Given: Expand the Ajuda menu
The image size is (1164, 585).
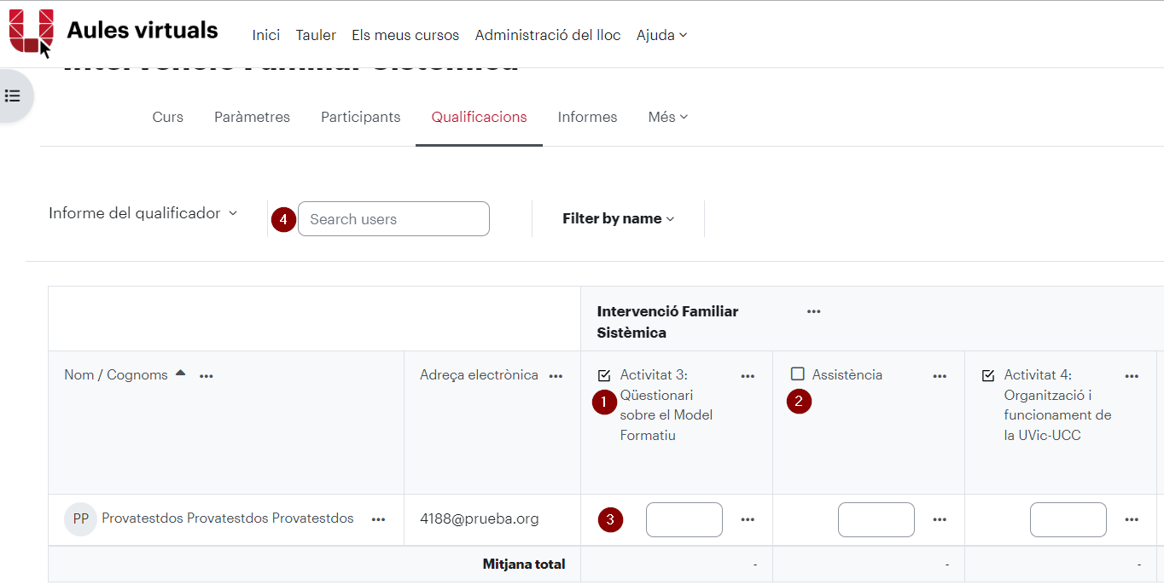Looking at the screenshot, I should coord(661,35).
